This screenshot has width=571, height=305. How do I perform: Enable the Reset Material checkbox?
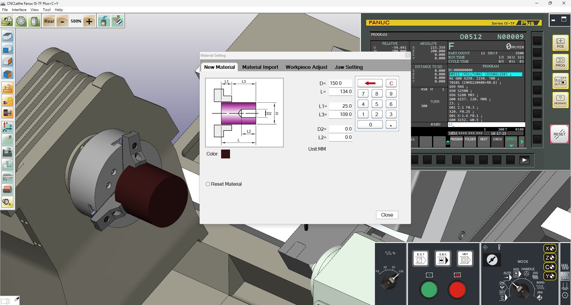coord(208,184)
